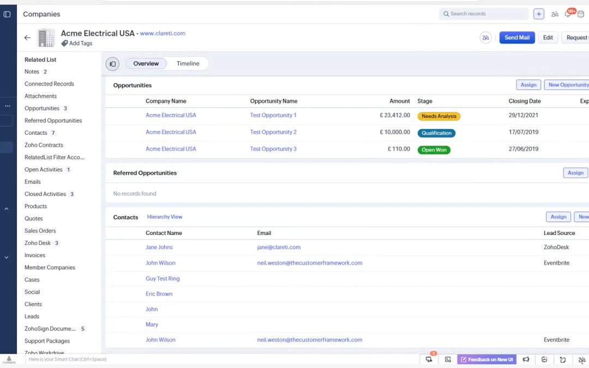Switch to the Timeline tab
589x368 pixels.
188,64
